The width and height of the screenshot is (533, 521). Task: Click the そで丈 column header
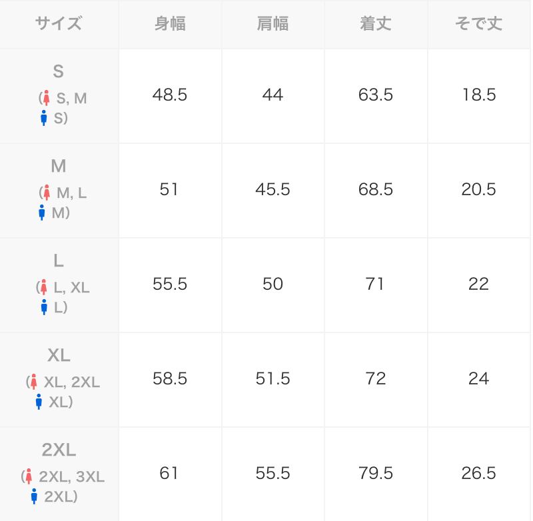tap(478, 24)
